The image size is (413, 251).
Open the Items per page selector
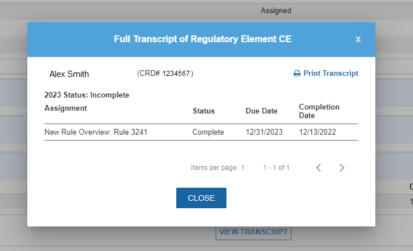pyautogui.click(x=242, y=168)
